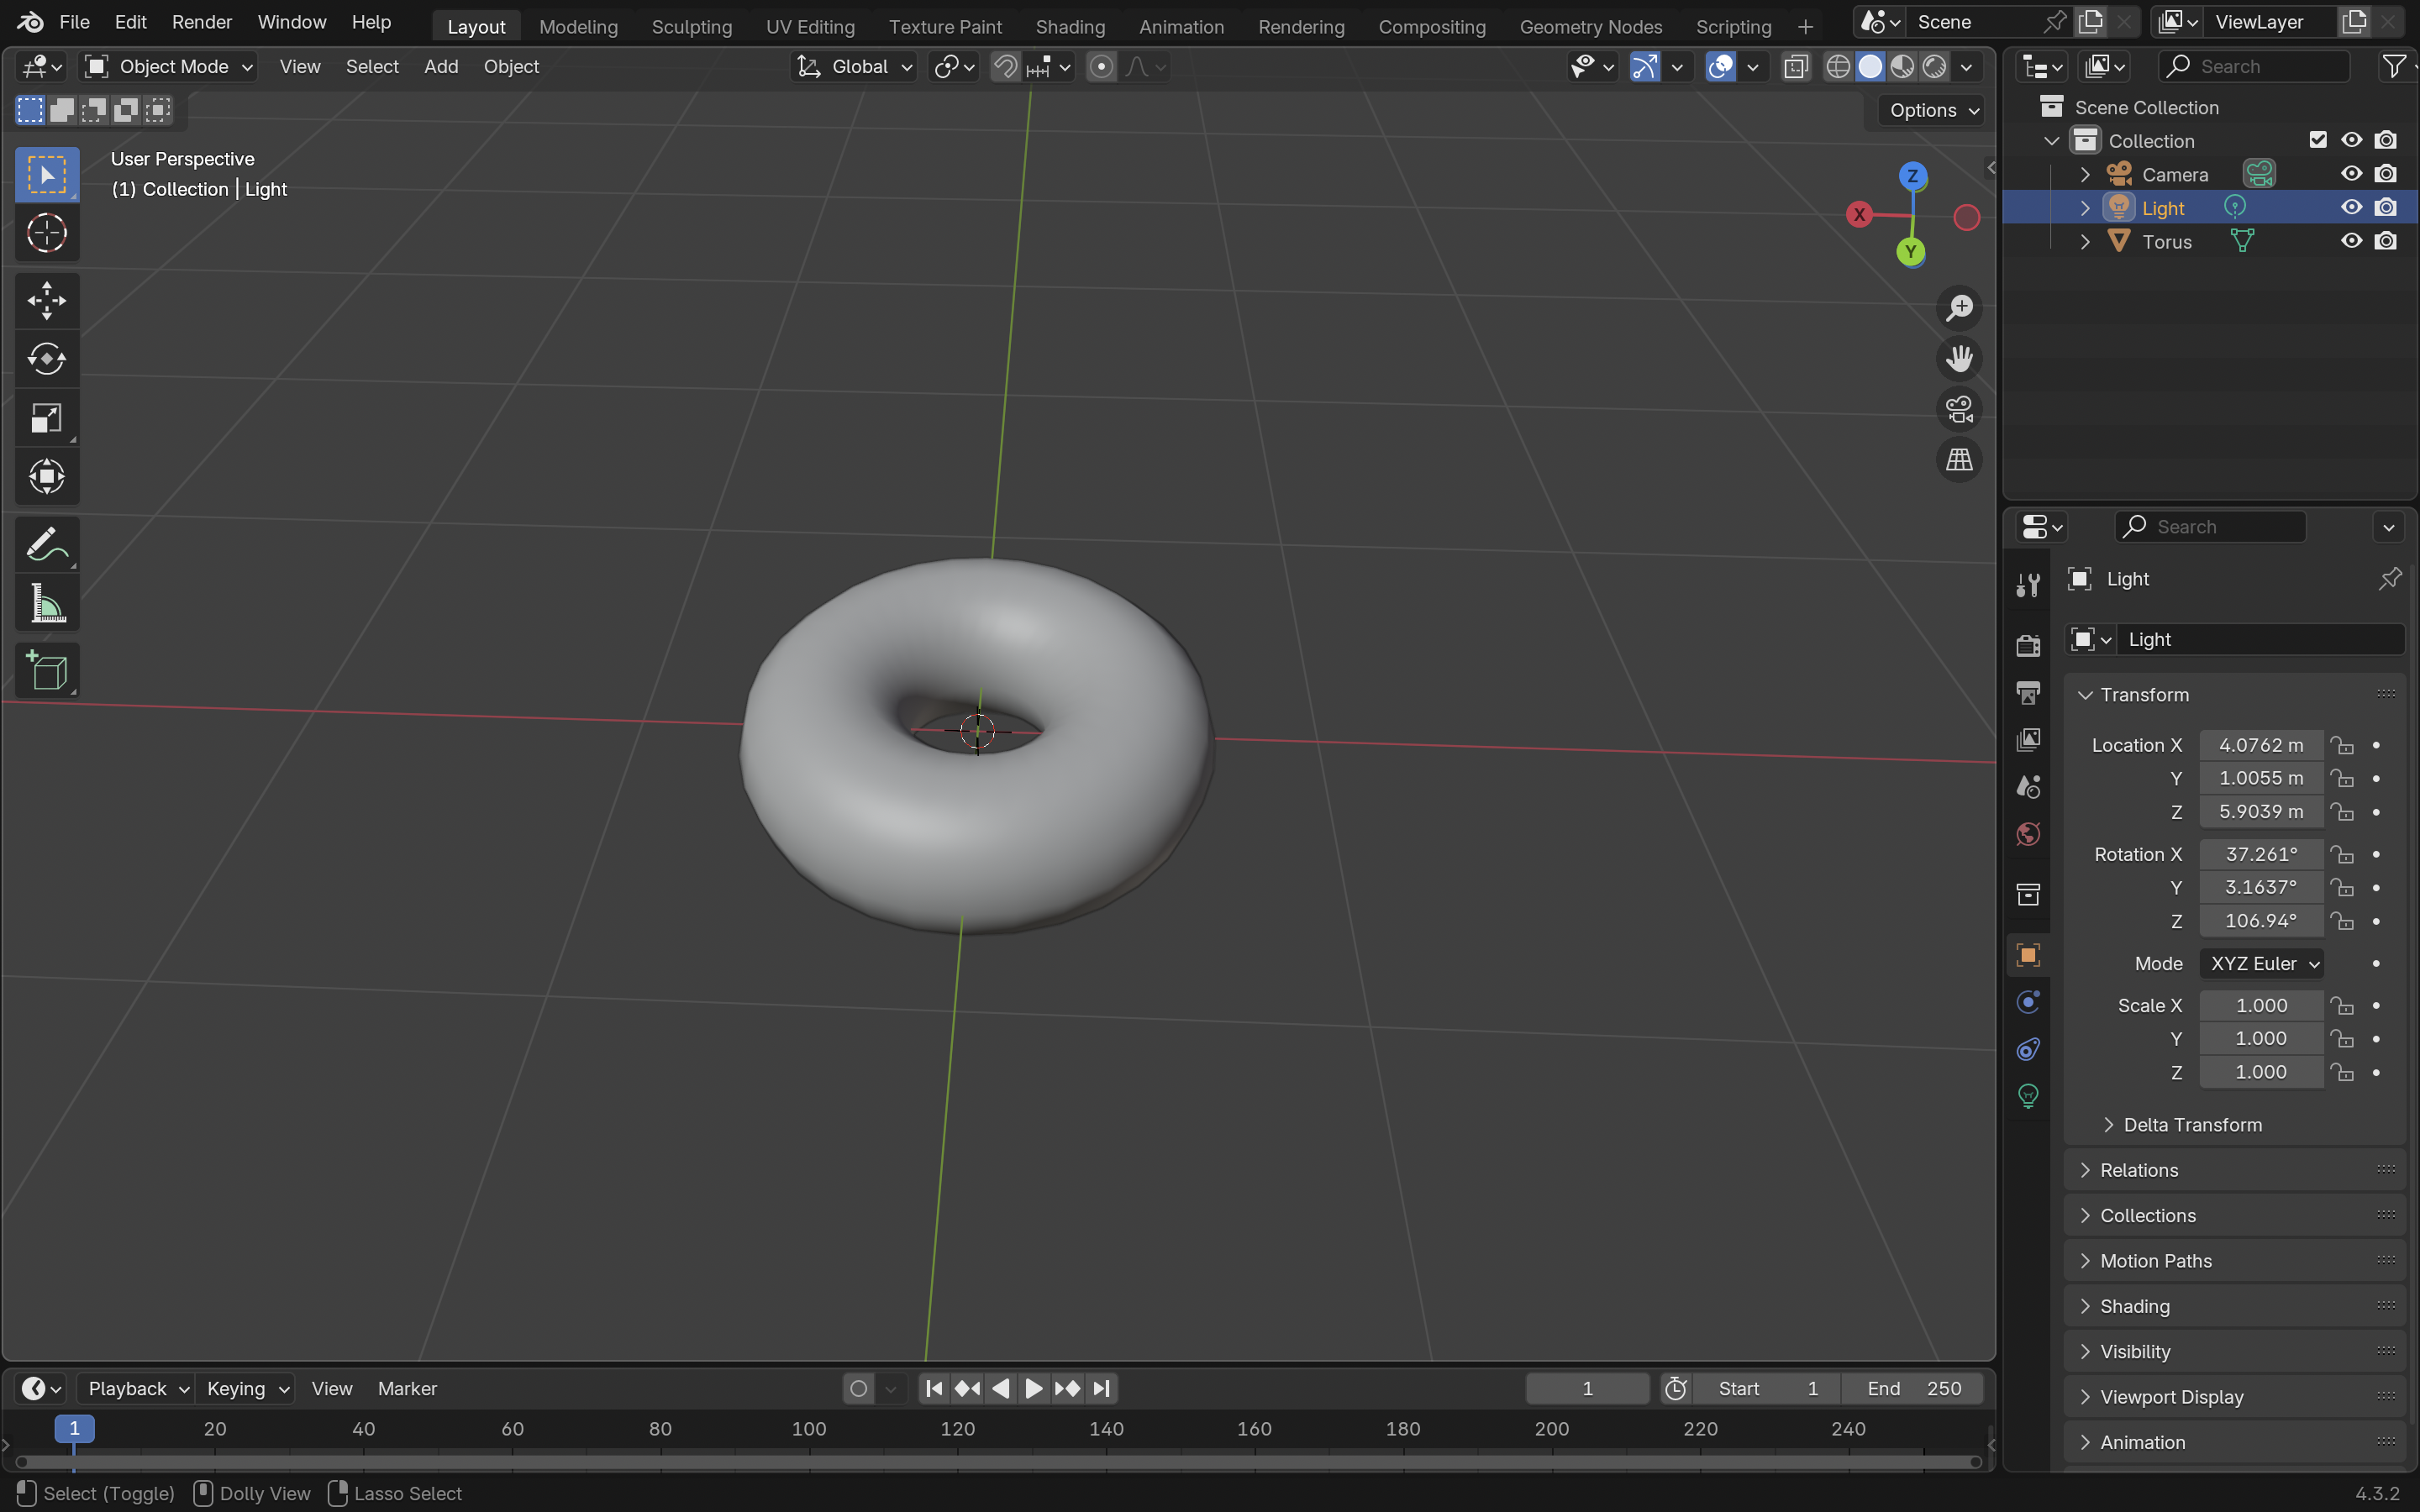The width and height of the screenshot is (2420, 1512).
Task: Activate the 3D Cursor tool
Action: pos(47,233)
